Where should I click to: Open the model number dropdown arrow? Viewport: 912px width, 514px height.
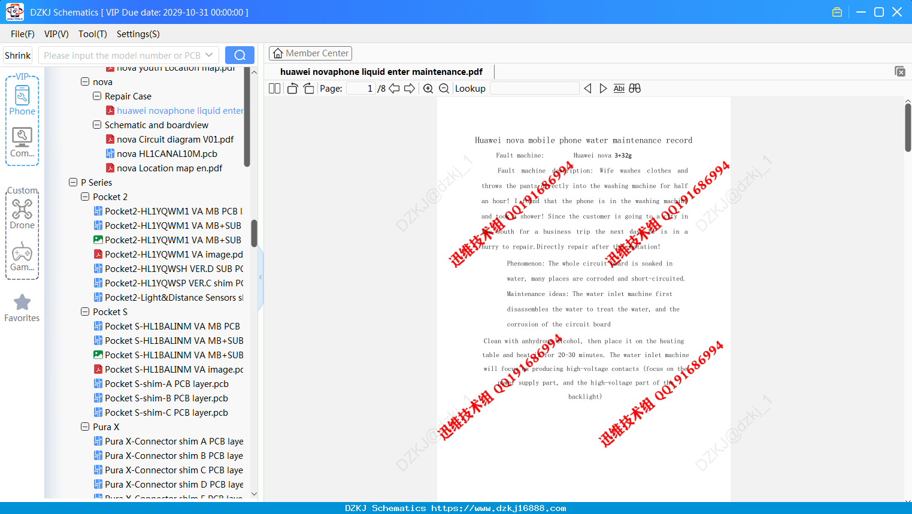pos(209,55)
